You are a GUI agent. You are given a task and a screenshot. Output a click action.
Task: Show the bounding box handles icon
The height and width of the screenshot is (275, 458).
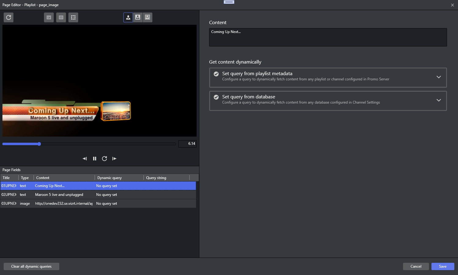point(73,17)
